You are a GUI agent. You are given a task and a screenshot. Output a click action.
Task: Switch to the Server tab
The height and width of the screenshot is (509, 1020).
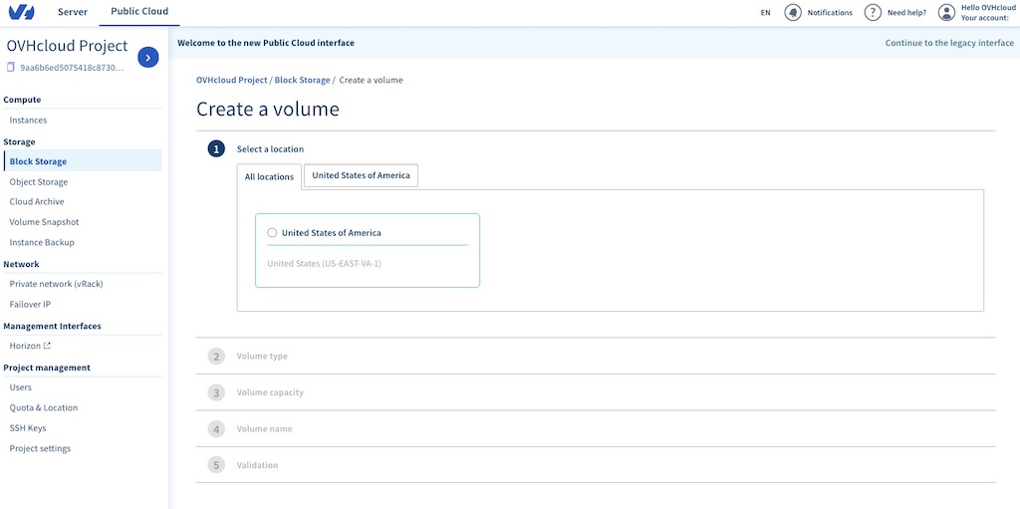[72, 12]
